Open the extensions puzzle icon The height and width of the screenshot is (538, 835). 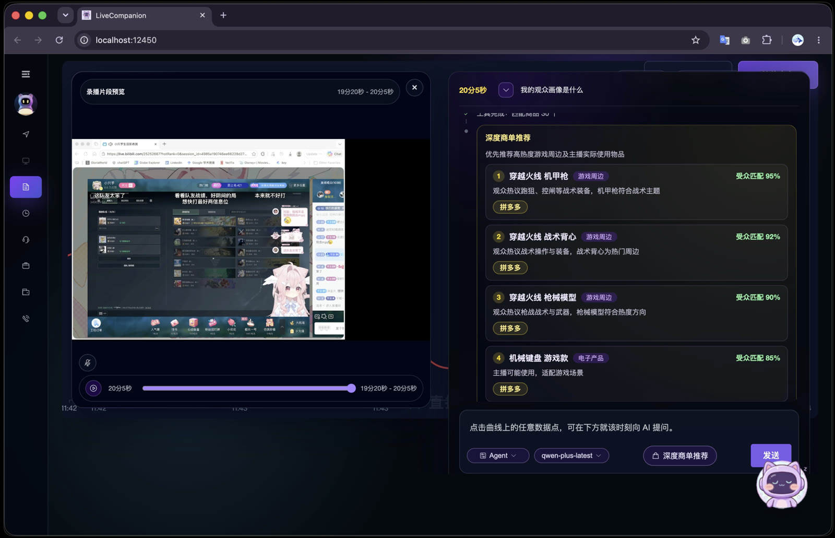pos(767,40)
